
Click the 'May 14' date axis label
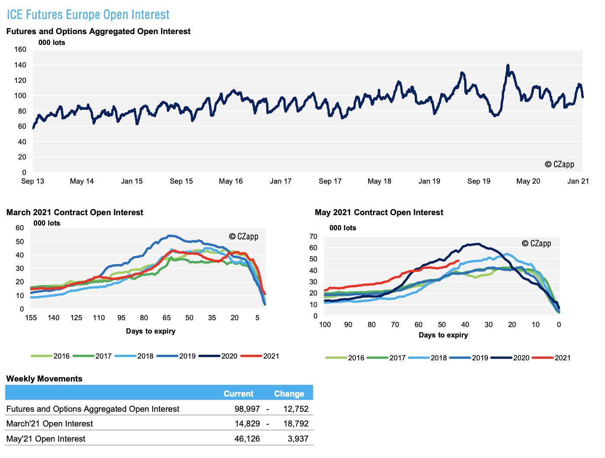coord(82,181)
